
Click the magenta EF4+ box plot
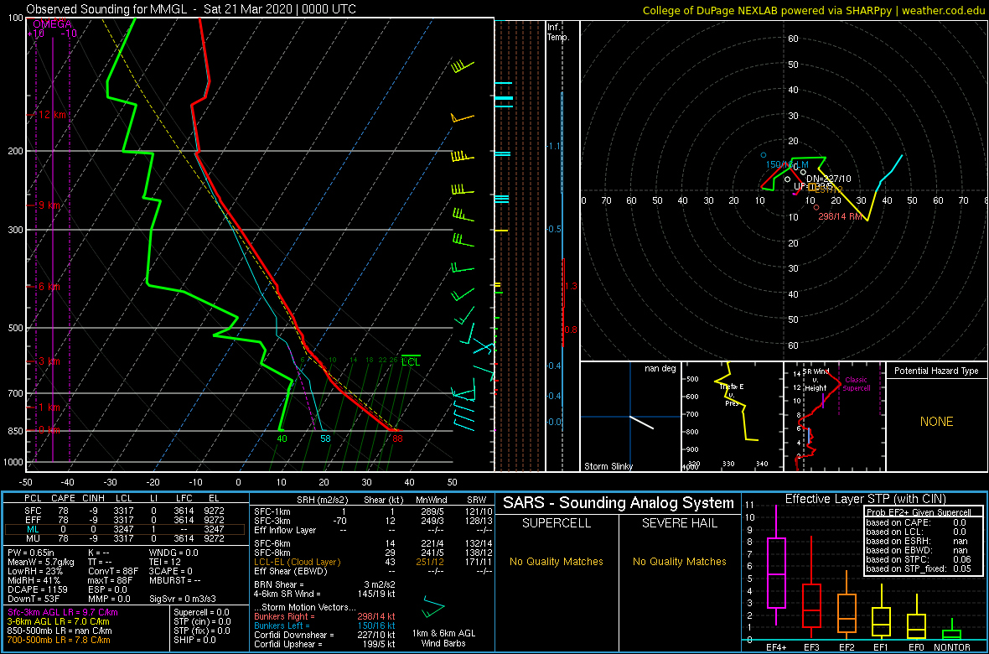click(x=775, y=574)
